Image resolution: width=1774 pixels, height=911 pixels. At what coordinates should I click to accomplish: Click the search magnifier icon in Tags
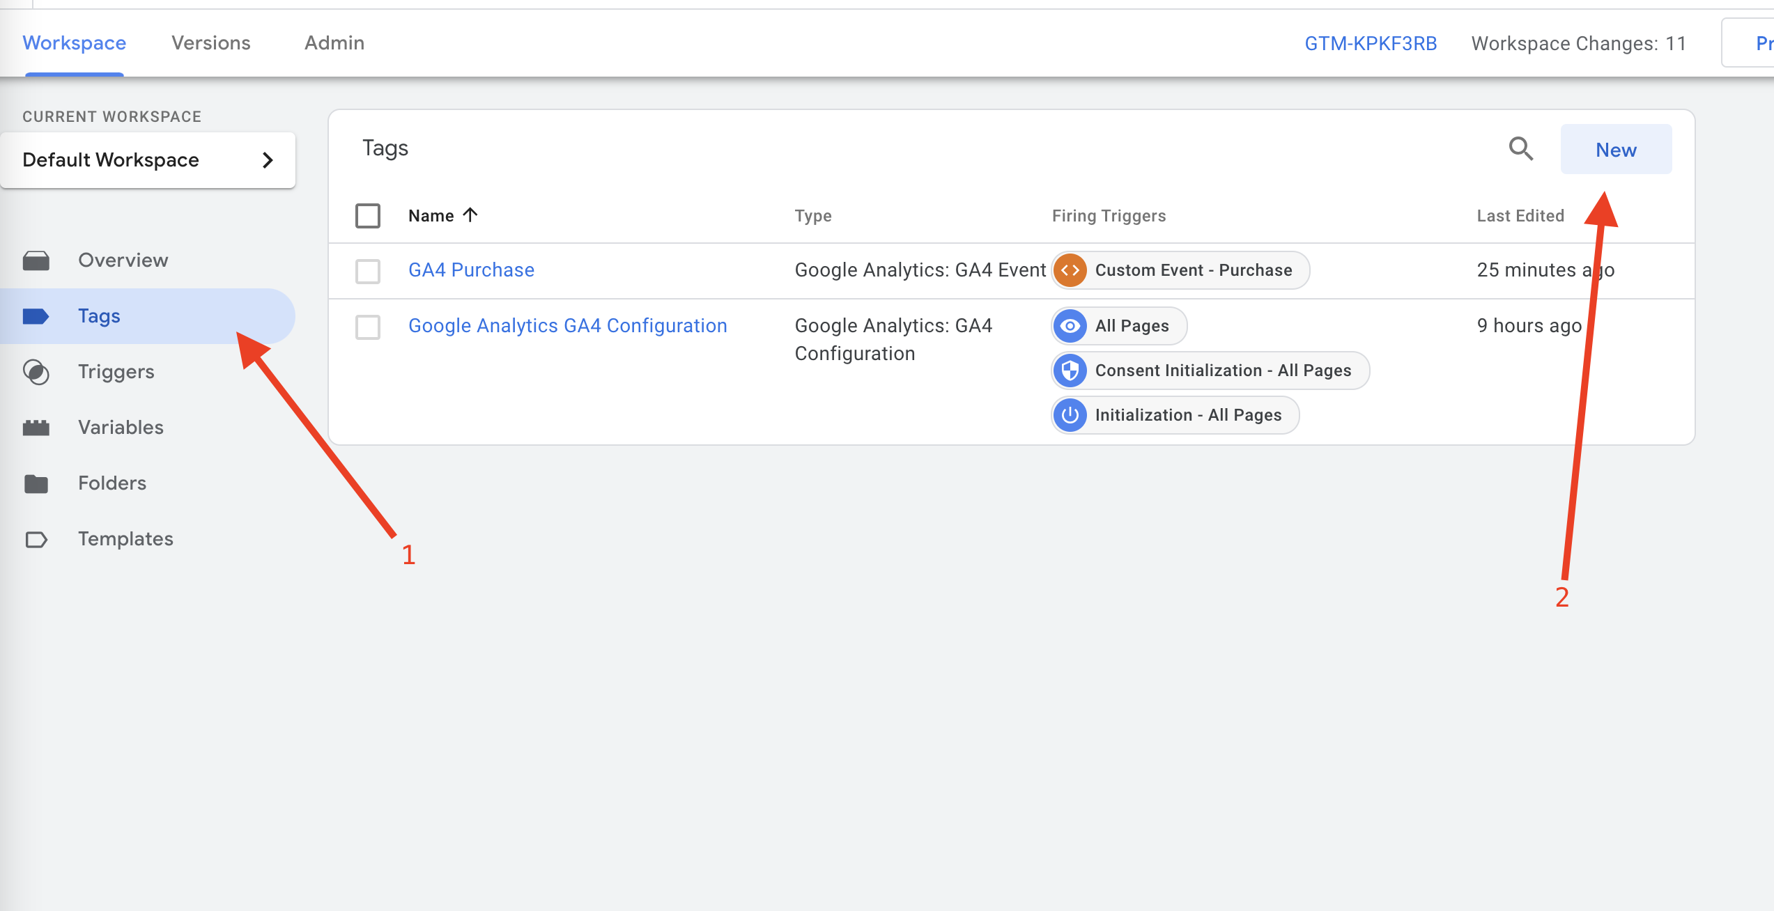[1520, 149]
